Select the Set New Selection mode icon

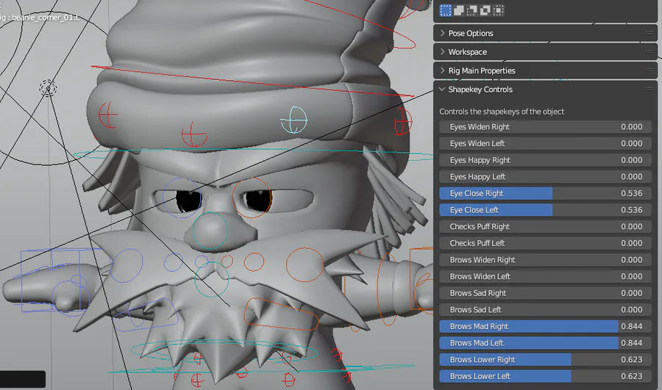(446, 10)
